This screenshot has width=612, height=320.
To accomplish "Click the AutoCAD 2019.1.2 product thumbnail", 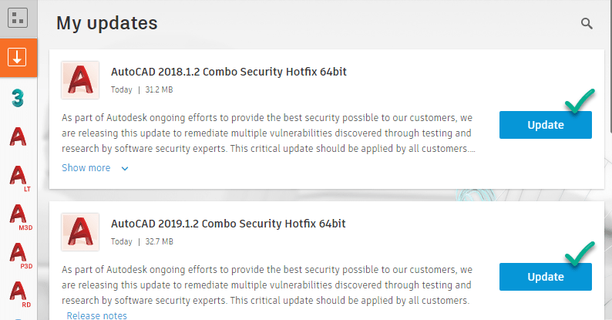I will click(80, 232).
